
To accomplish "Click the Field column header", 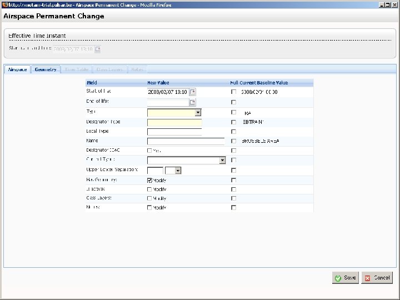I will click(92, 83).
